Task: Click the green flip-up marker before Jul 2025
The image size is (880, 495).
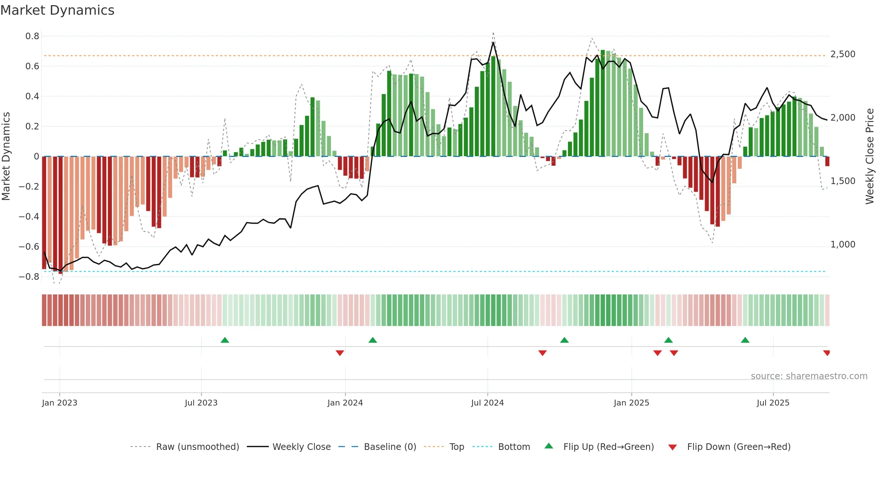Action: (745, 340)
